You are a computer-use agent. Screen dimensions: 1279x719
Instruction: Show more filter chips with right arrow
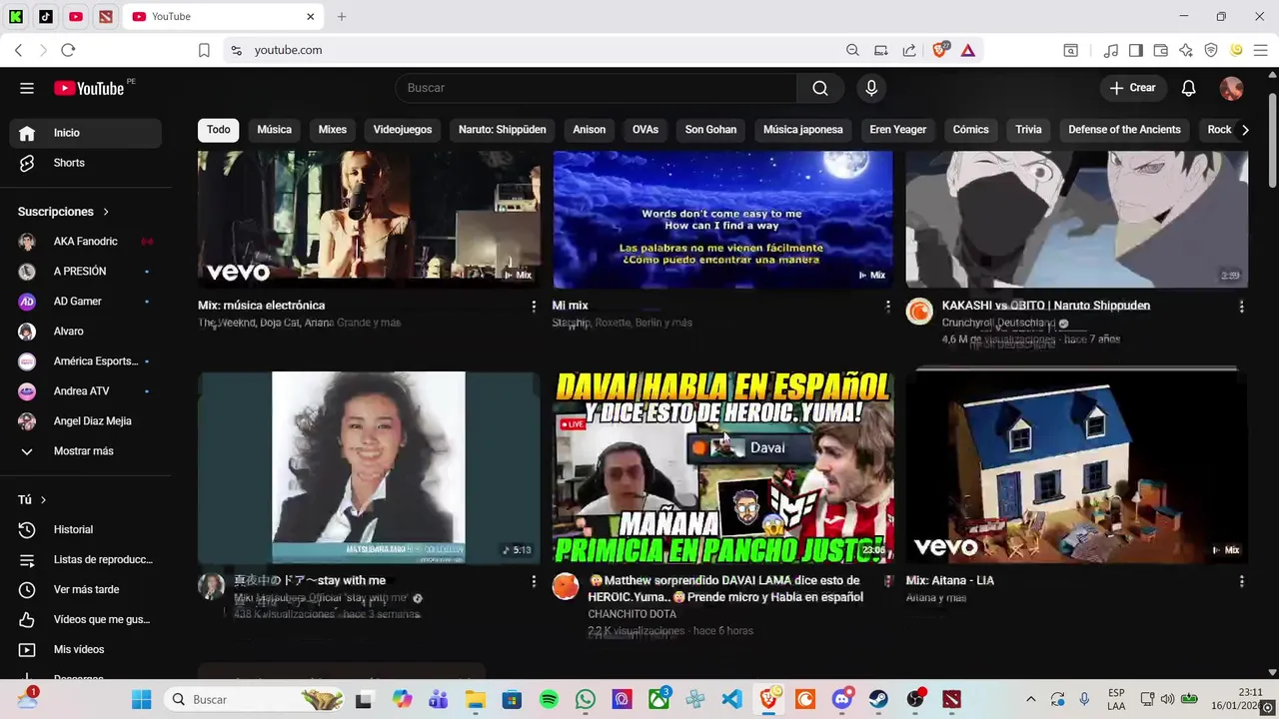click(x=1245, y=130)
